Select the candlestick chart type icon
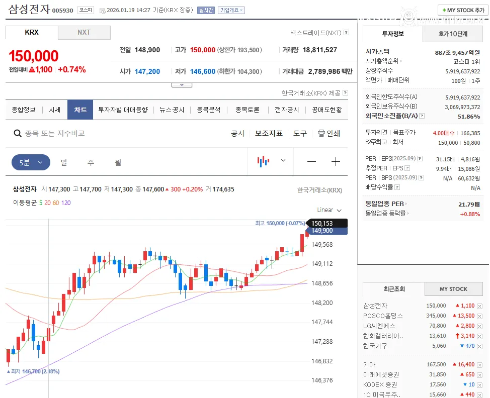This screenshot has width=490, height=398. coord(263,161)
